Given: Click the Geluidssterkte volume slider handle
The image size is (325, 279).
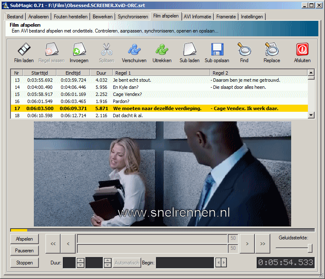Looking at the screenshot, I should [310, 248].
